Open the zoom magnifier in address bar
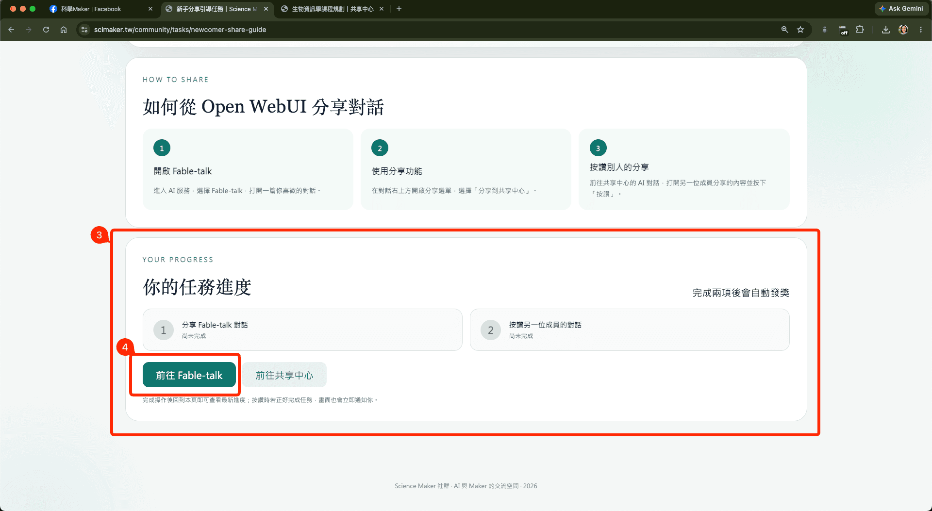 pos(784,30)
